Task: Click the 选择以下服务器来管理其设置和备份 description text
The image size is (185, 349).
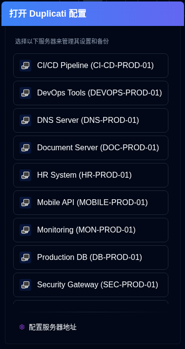Action: pyautogui.click(x=62, y=42)
